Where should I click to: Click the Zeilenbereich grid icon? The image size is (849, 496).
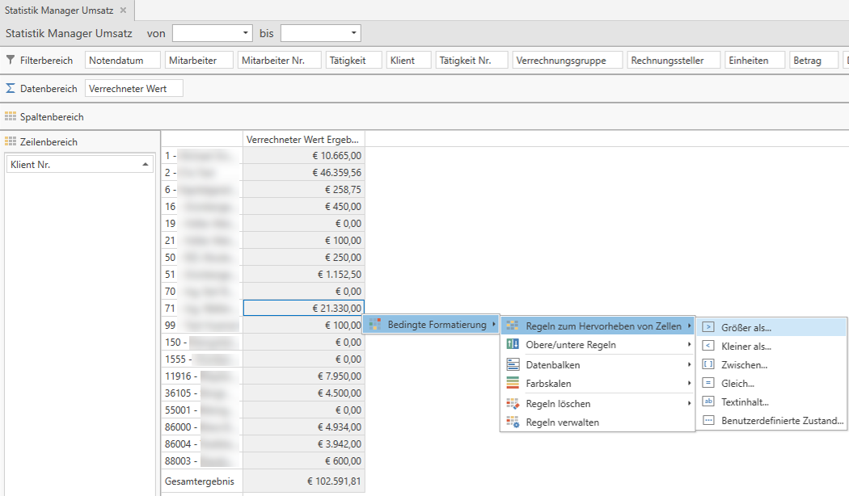[x=11, y=142]
